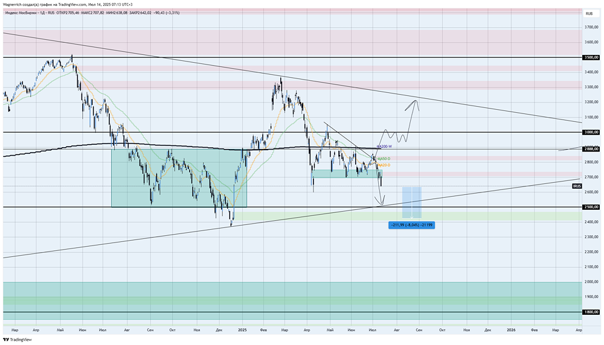The image size is (604, 345).
Task: Click the 2 500,00 horizontal line price tag
Action: pyautogui.click(x=591, y=207)
